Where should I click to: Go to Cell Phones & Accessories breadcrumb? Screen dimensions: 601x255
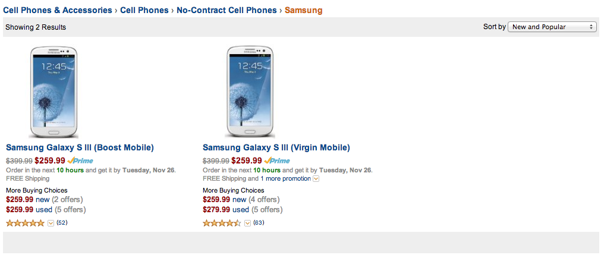58,10
